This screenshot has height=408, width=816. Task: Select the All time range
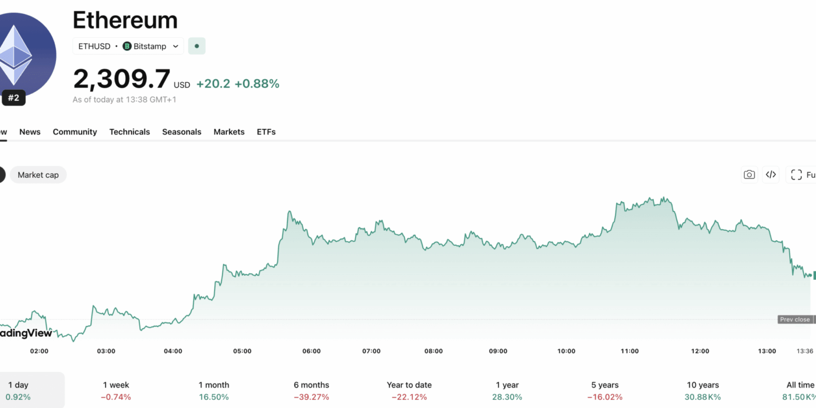coord(800,391)
